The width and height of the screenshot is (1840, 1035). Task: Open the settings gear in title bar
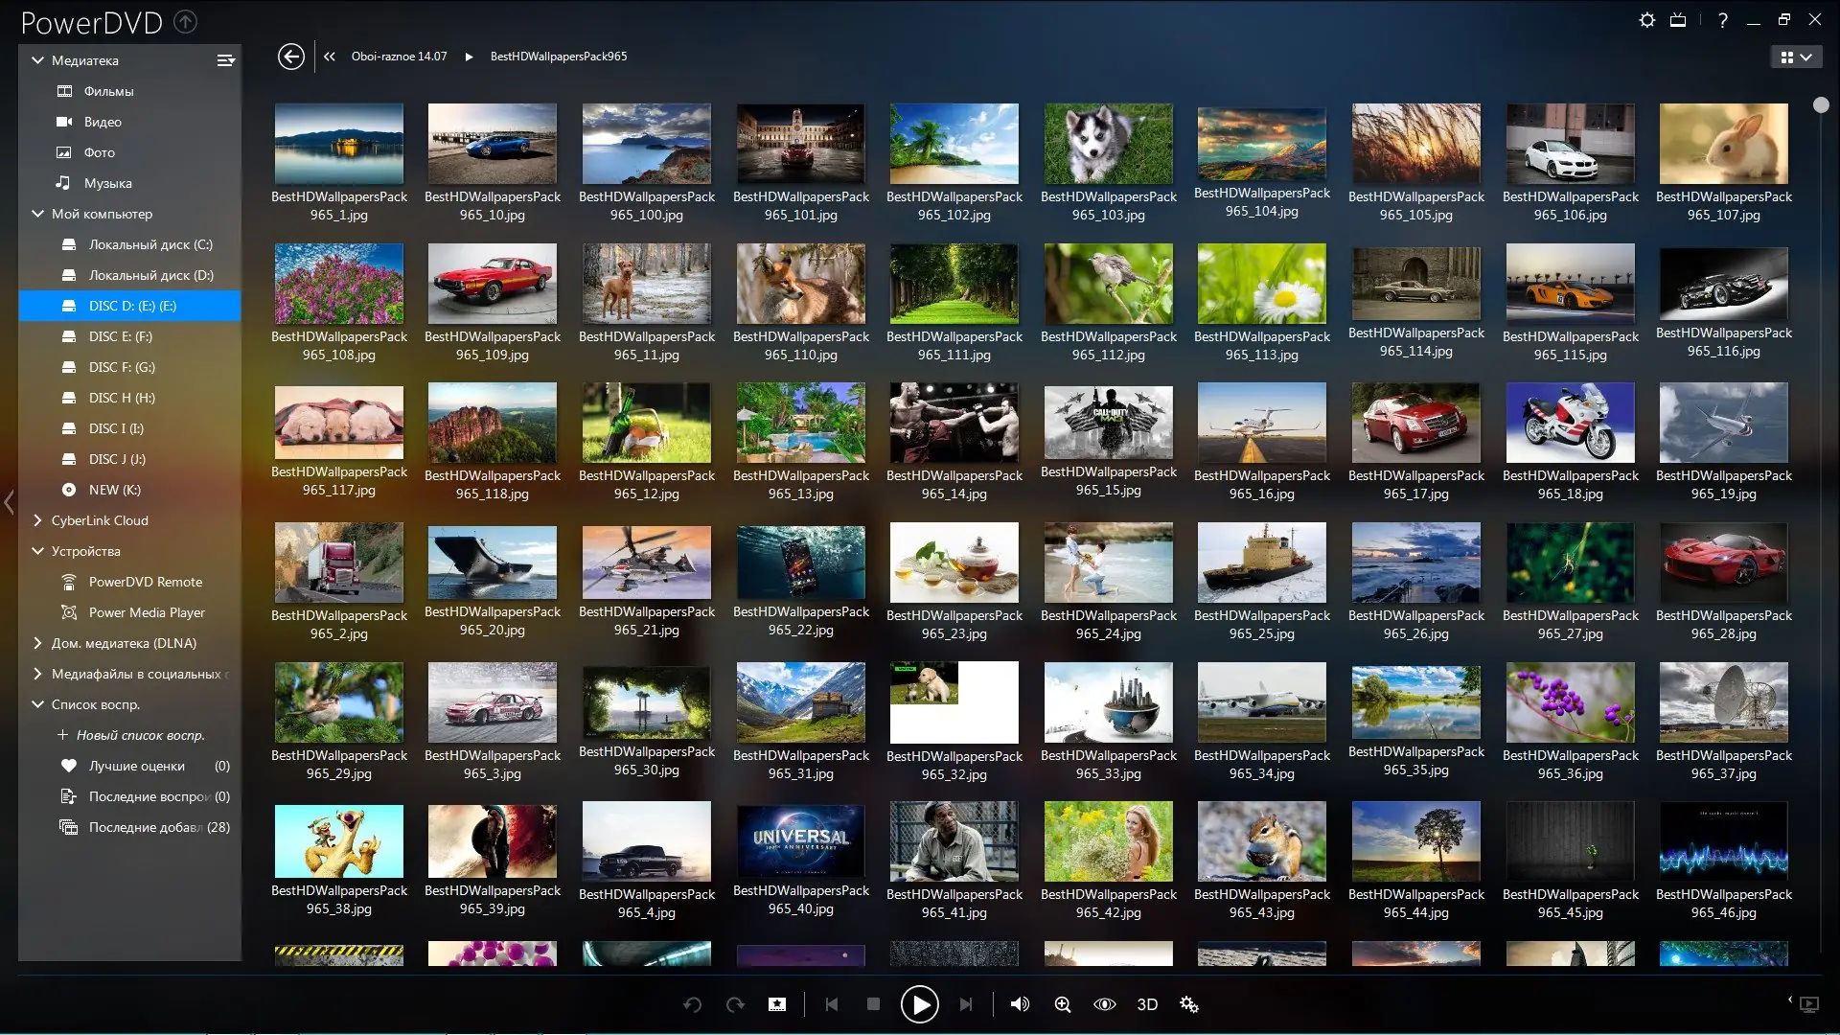click(1647, 20)
